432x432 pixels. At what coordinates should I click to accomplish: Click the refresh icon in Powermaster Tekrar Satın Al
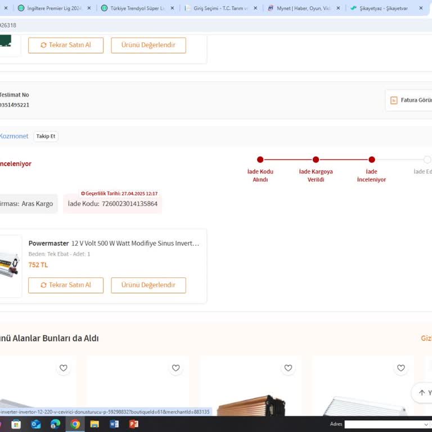(43, 285)
